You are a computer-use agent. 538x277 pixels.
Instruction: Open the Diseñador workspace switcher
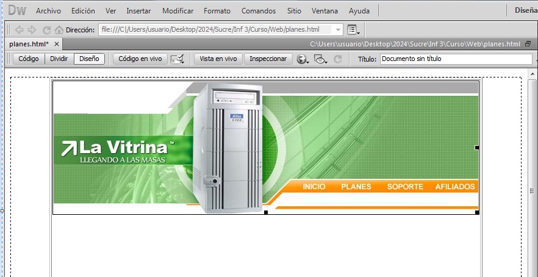point(525,10)
